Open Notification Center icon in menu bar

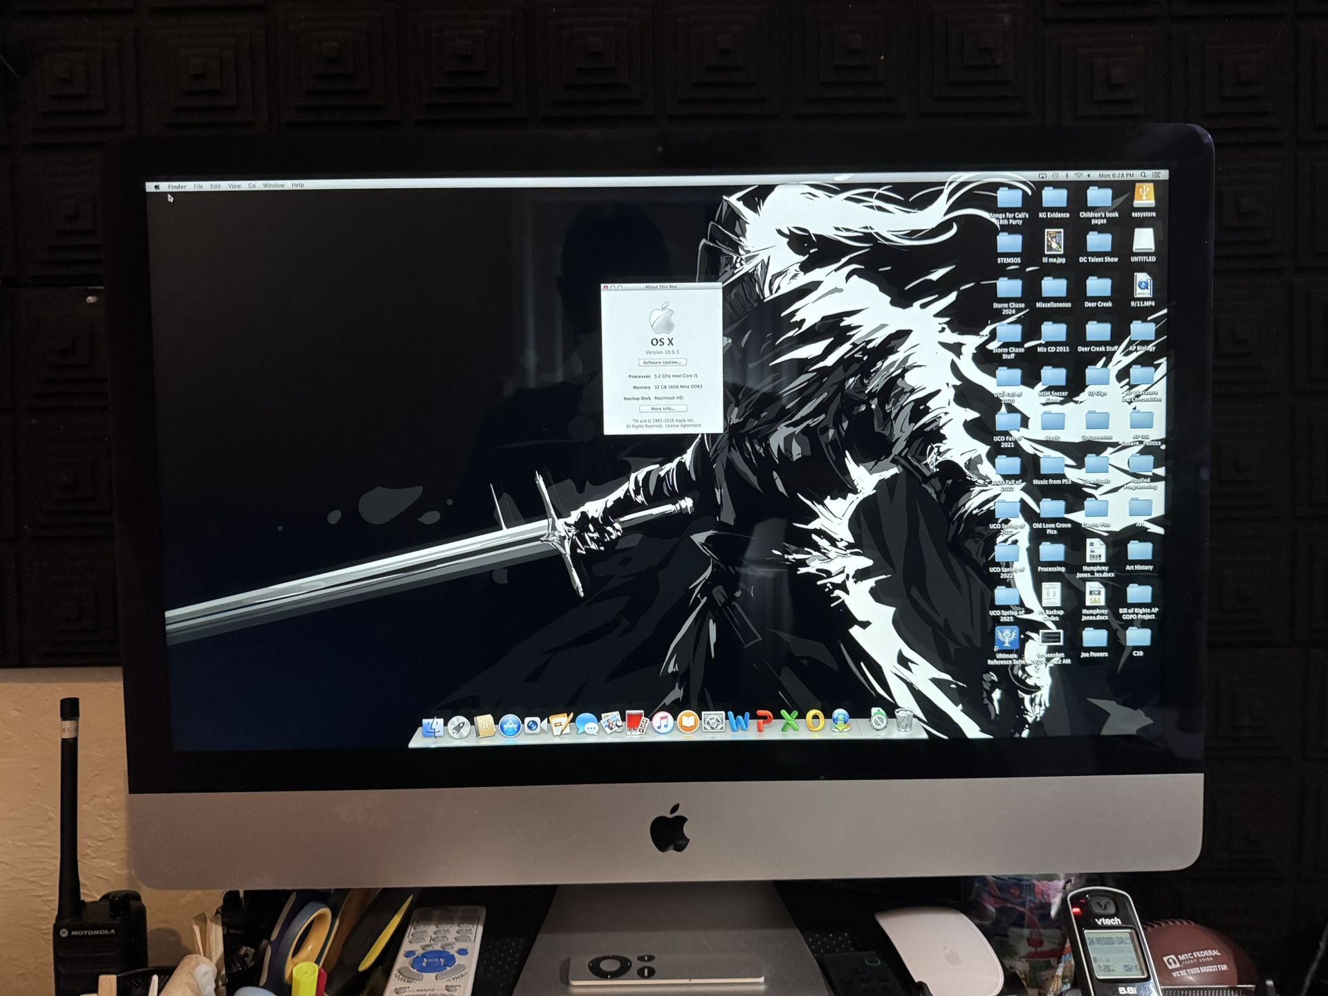[x=1156, y=175]
